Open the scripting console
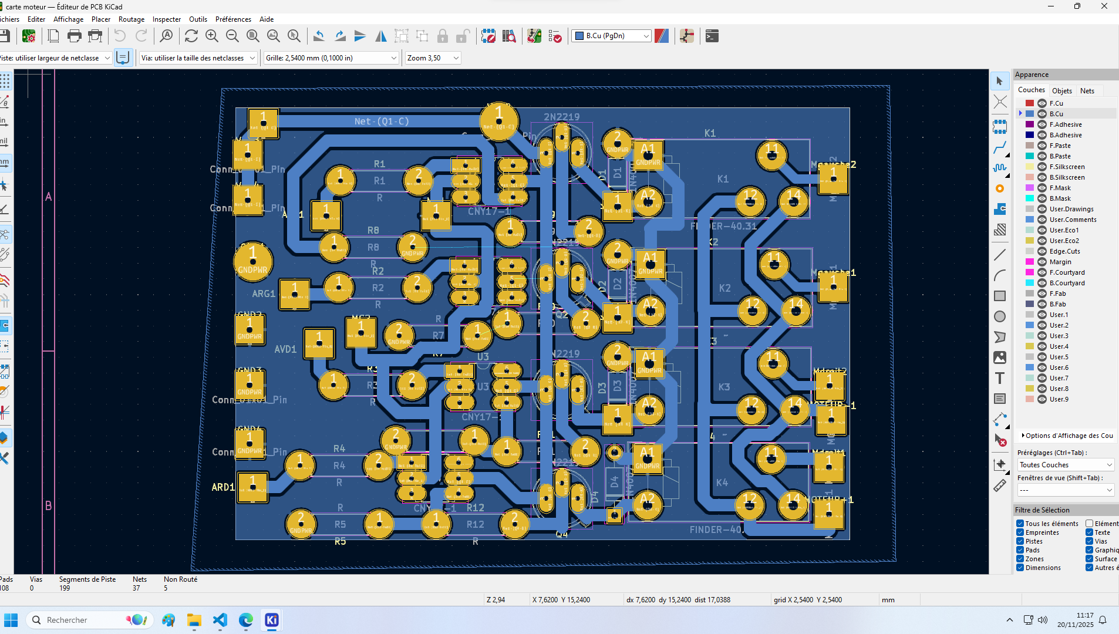This screenshot has height=634, width=1119. (712, 36)
